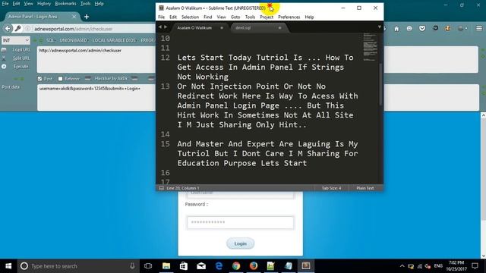The width and height of the screenshot is (486, 273).
Task: Click Firefox back arrow button
Action: (8, 29)
